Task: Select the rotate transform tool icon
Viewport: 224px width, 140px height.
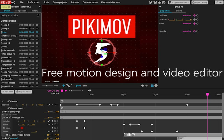Action: (67, 86)
